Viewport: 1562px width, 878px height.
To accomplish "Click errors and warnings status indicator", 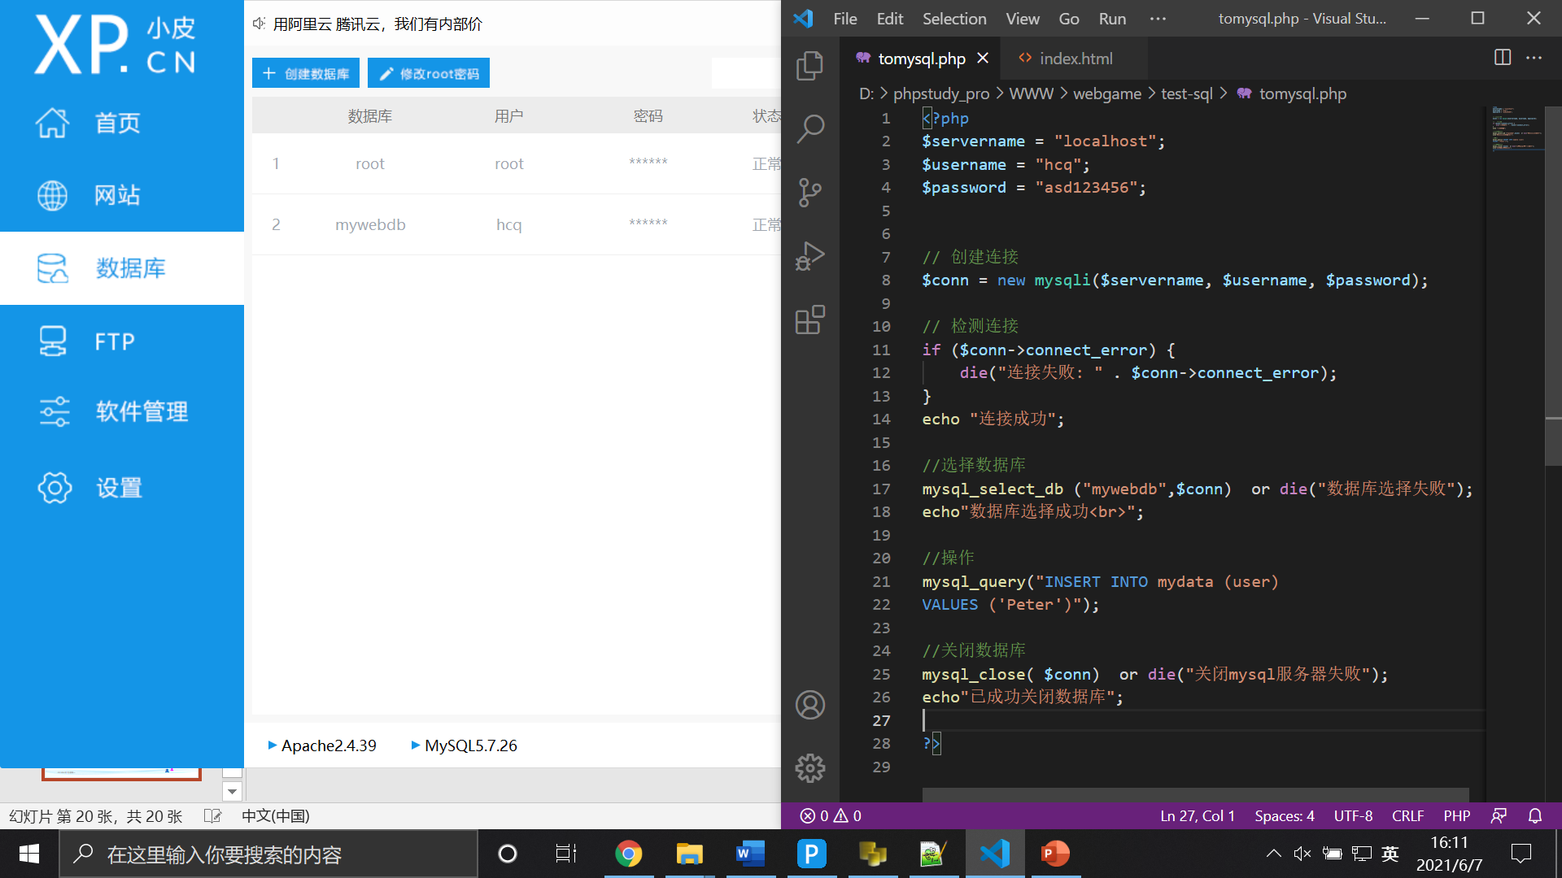I will click(831, 815).
